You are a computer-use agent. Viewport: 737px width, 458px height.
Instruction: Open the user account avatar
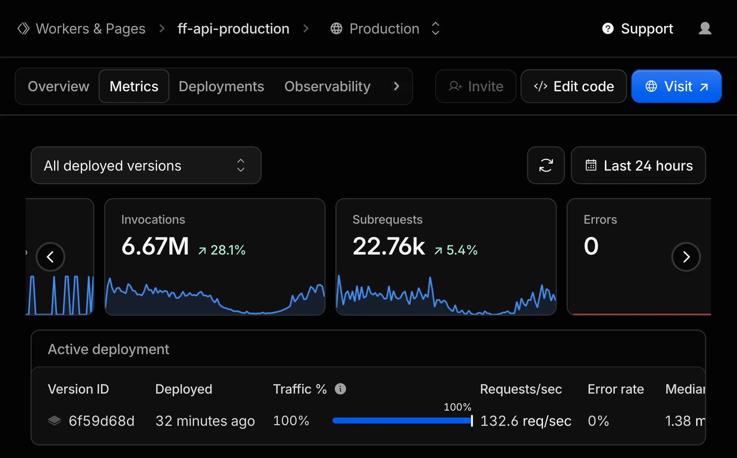705,28
